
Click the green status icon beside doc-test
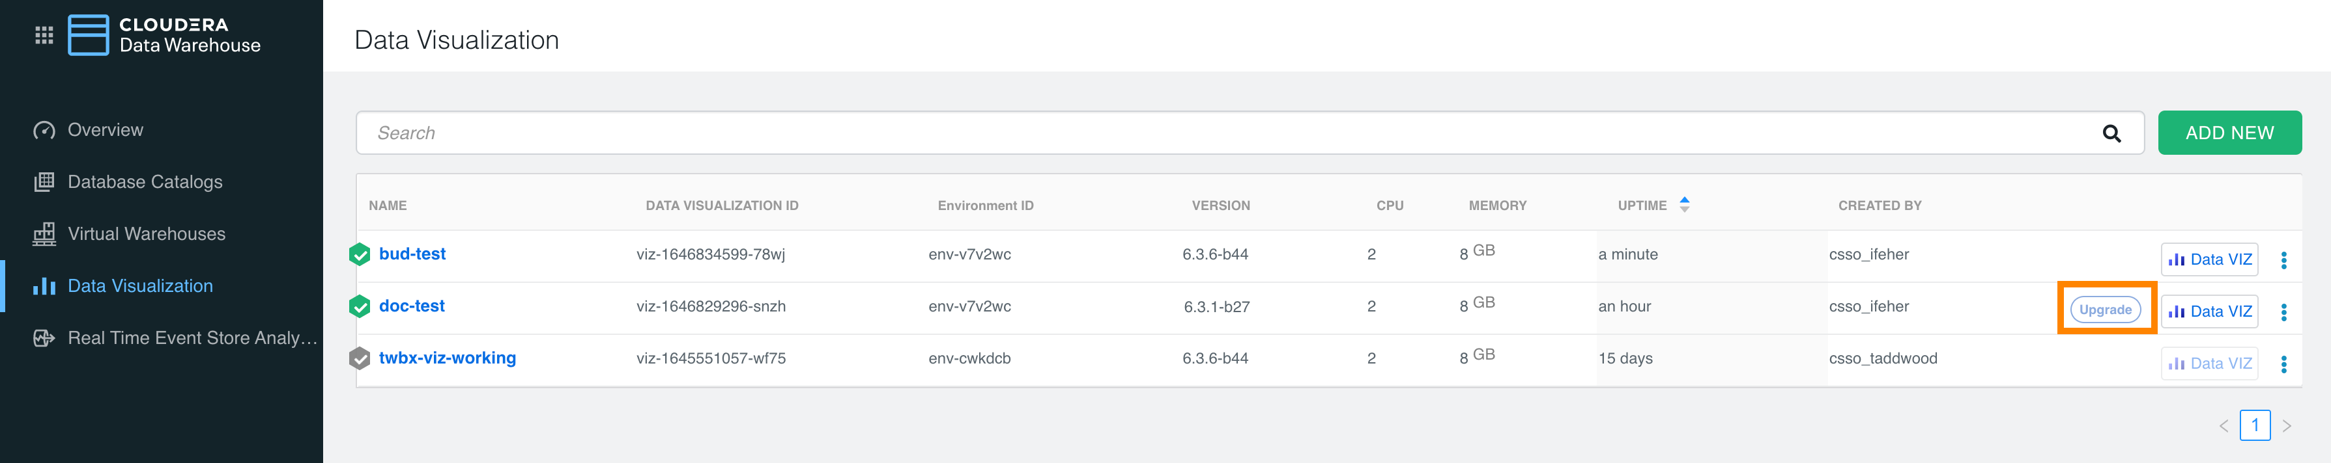coord(359,307)
